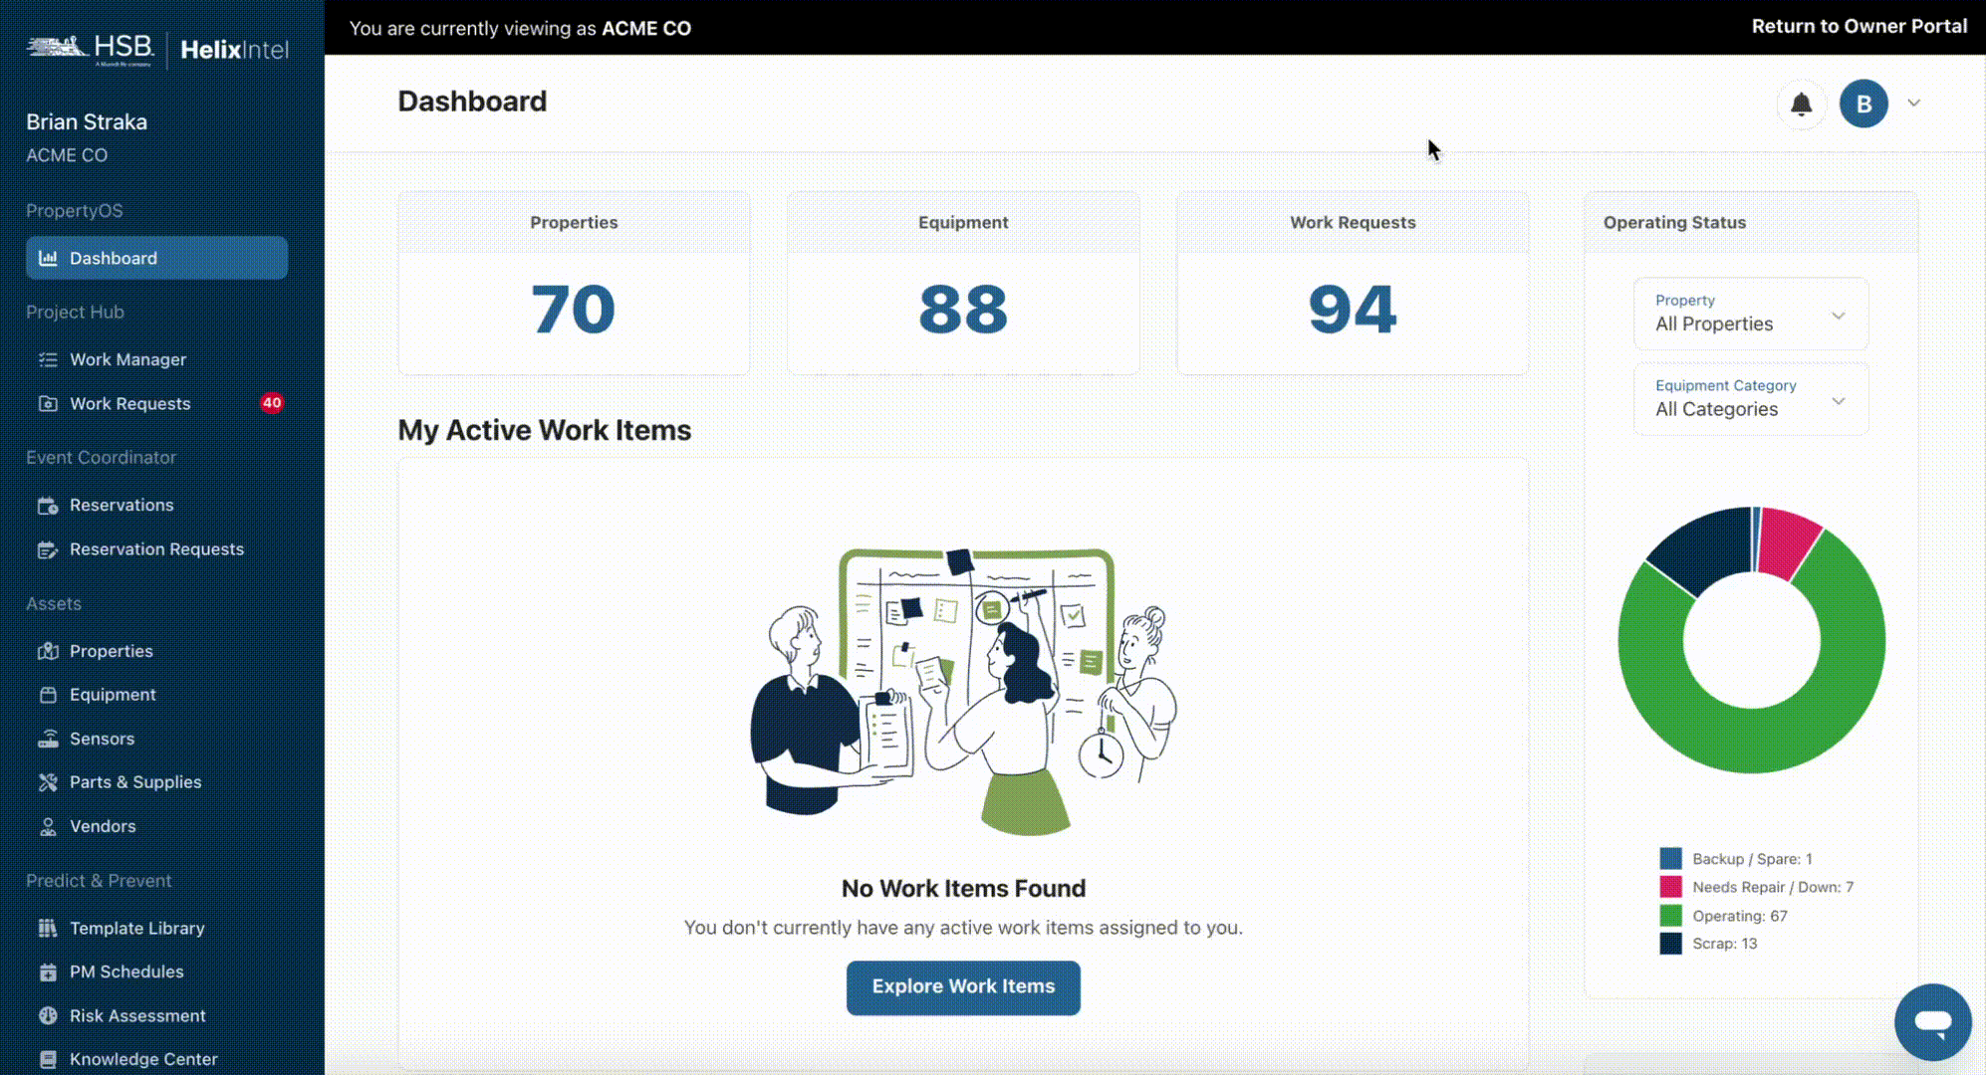Open the chat support bubble
Screen dimensions: 1986x1075
[1933, 1022]
